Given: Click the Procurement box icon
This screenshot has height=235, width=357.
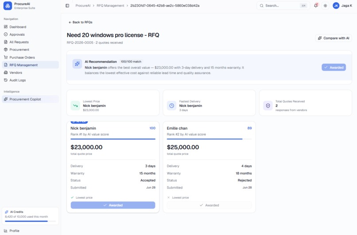Looking at the screenshot, I should point(6,50).
